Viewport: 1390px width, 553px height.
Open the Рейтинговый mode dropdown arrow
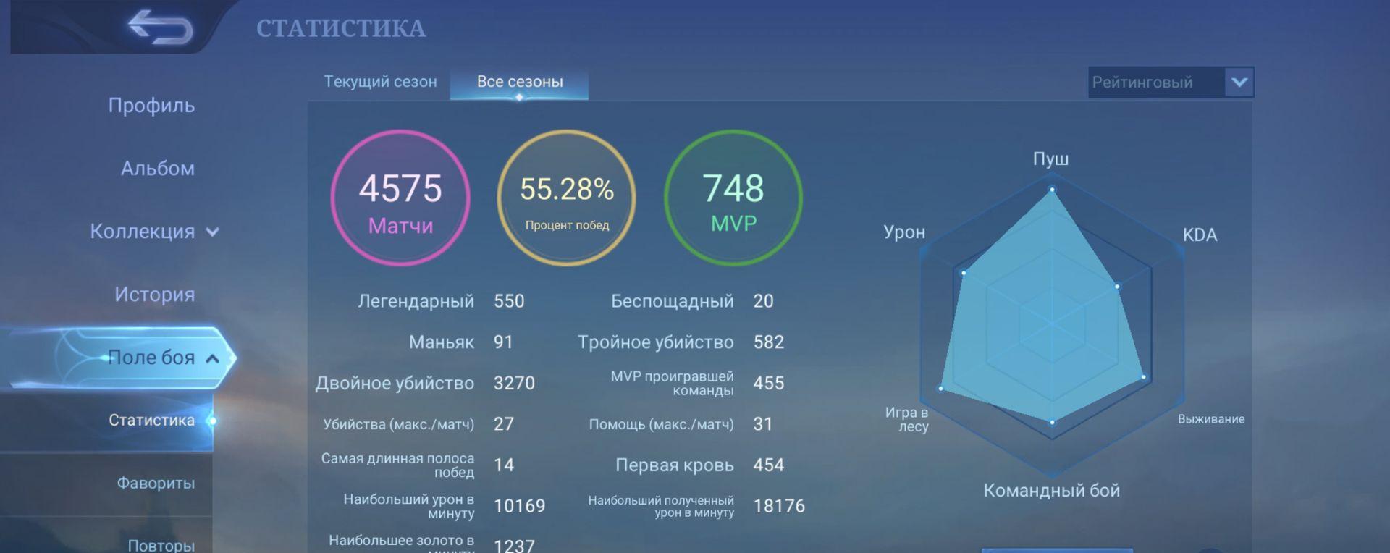tap(1239, 83)
